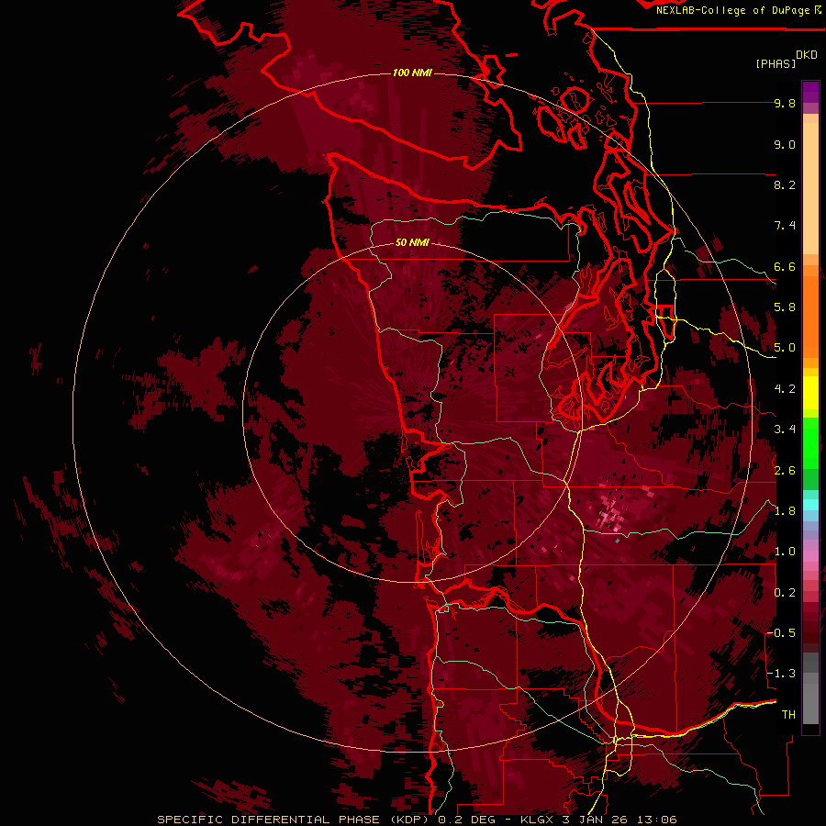The height and width of the screenshot is (826, 826).
Task: Click the 2.6 value on color scale
Action: [x=785, y=471]
